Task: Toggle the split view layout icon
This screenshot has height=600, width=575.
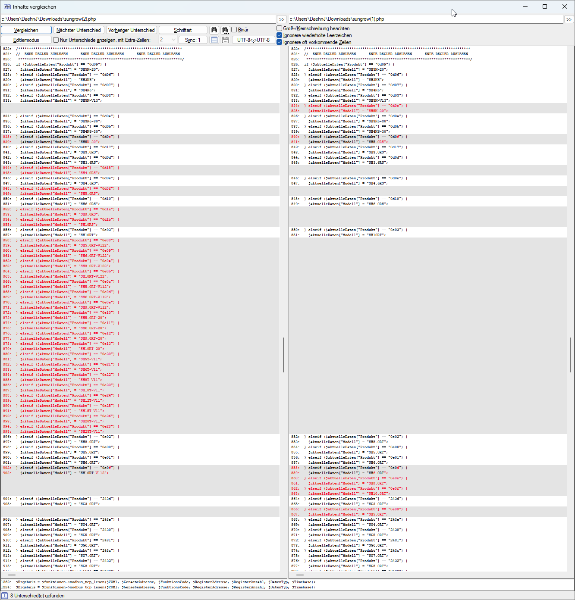Action: pyautogui.click(x=214, y=40)
